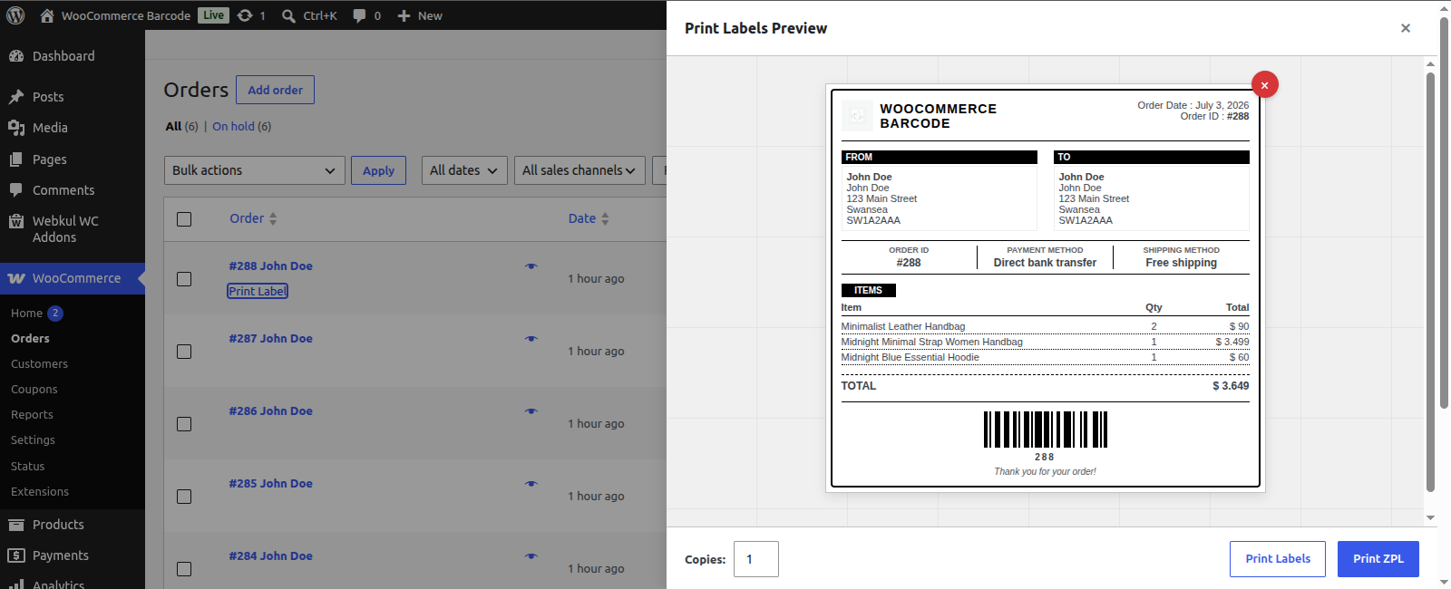Open Extensions submenu item
Screen dimensions: 1451x589
click(x=40, y=491)
